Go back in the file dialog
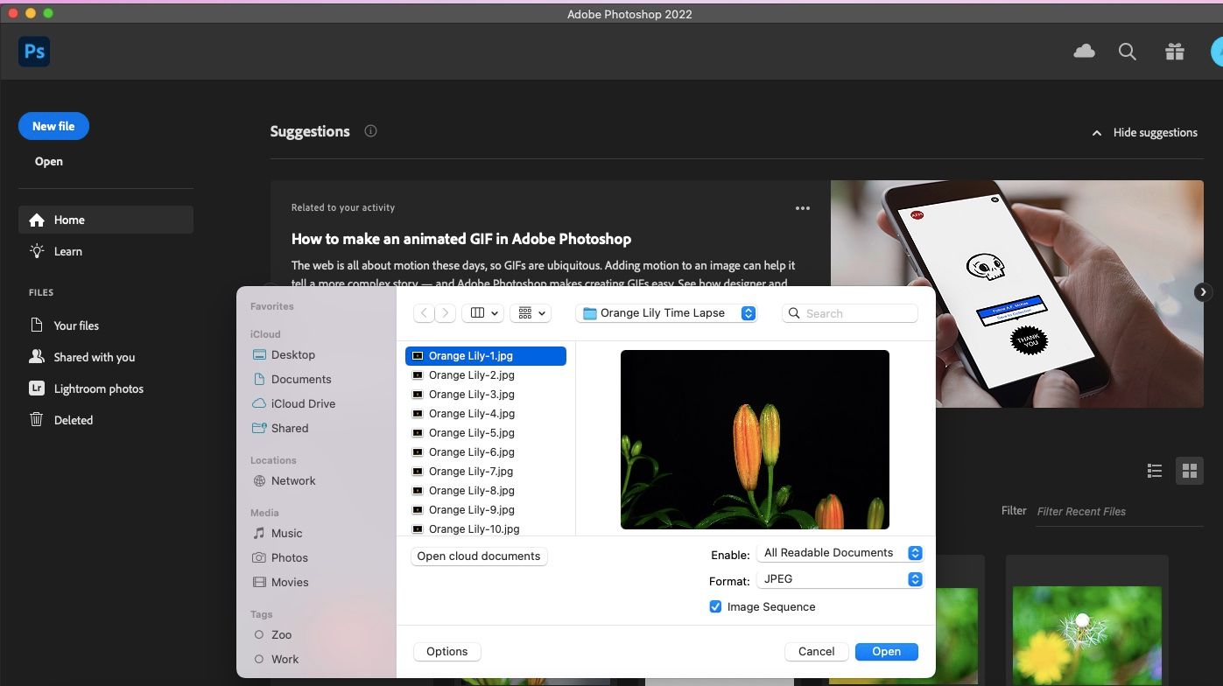 tap(424, 313)
